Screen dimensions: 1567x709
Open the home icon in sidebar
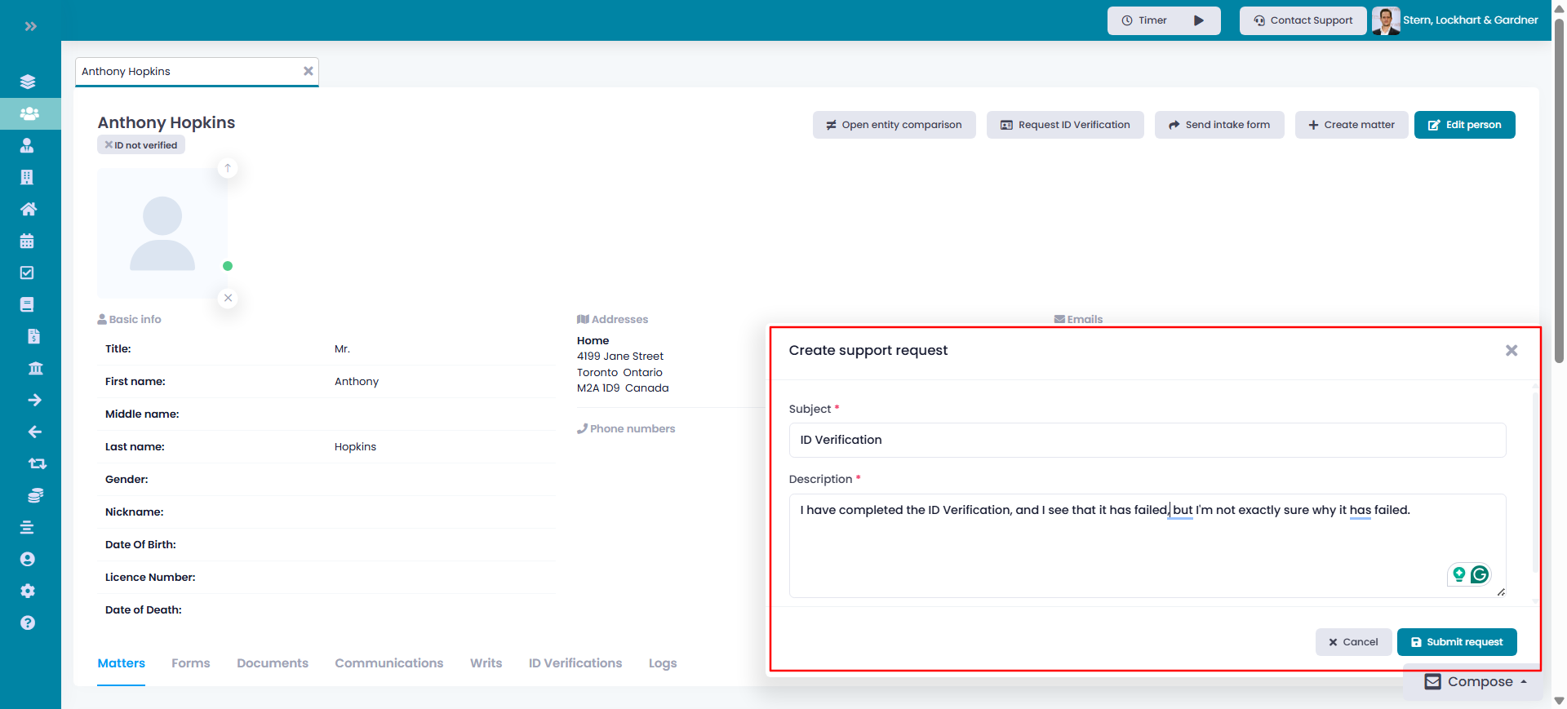pyautogui.click(x=29, y=209)
